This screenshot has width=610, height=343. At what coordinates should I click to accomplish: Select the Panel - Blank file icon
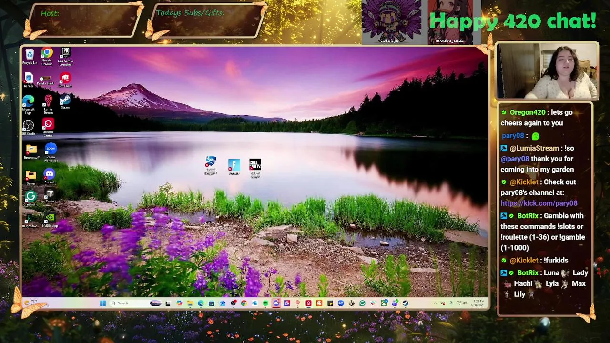(x=45, y=80)
